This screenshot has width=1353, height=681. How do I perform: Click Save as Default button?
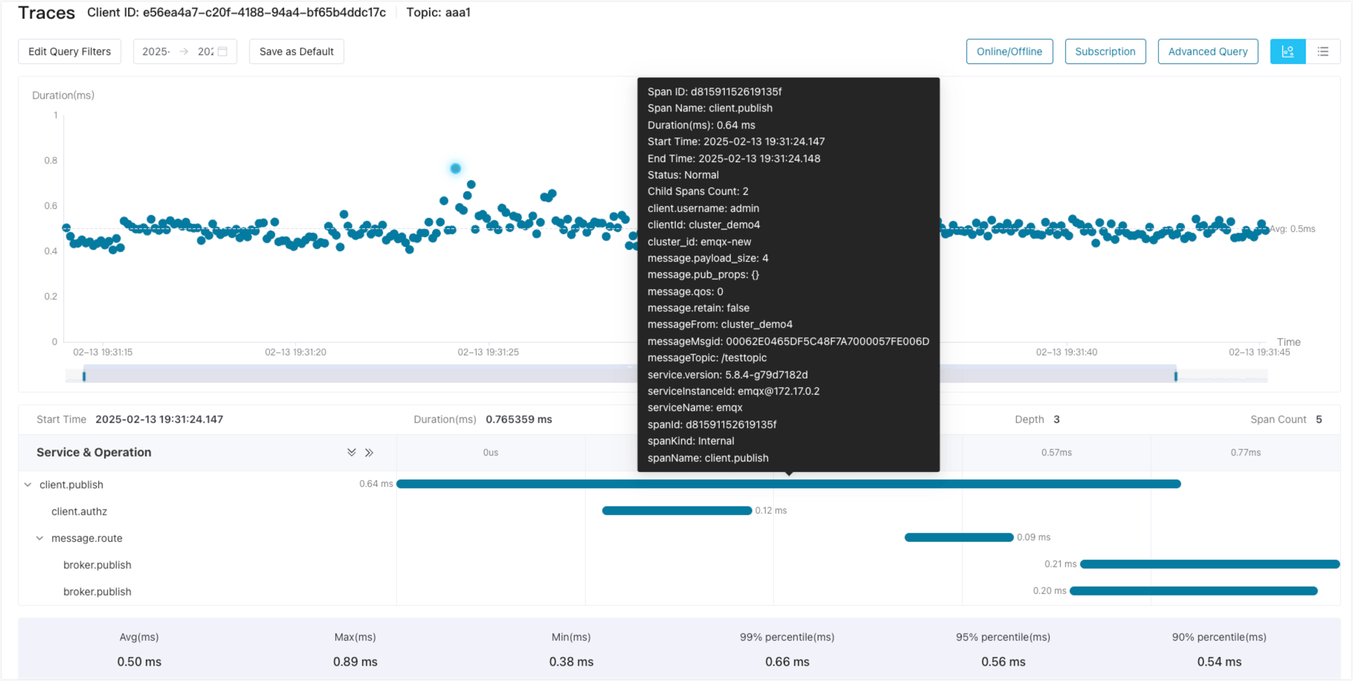(296, 51)
